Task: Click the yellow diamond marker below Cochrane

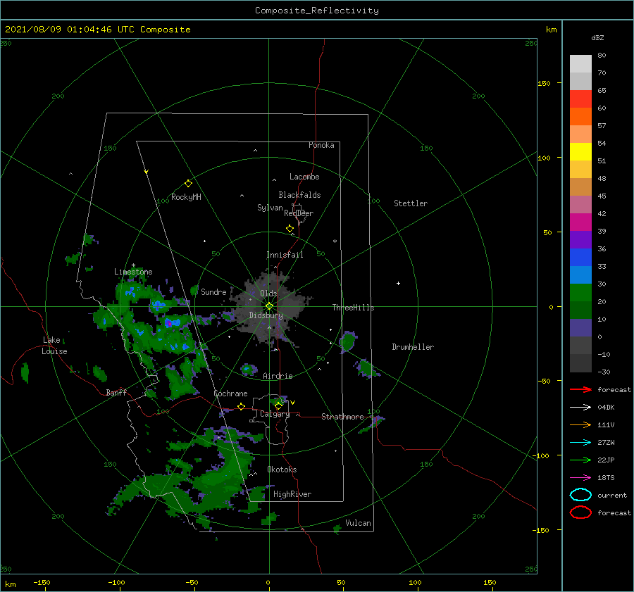Action: 241,407
